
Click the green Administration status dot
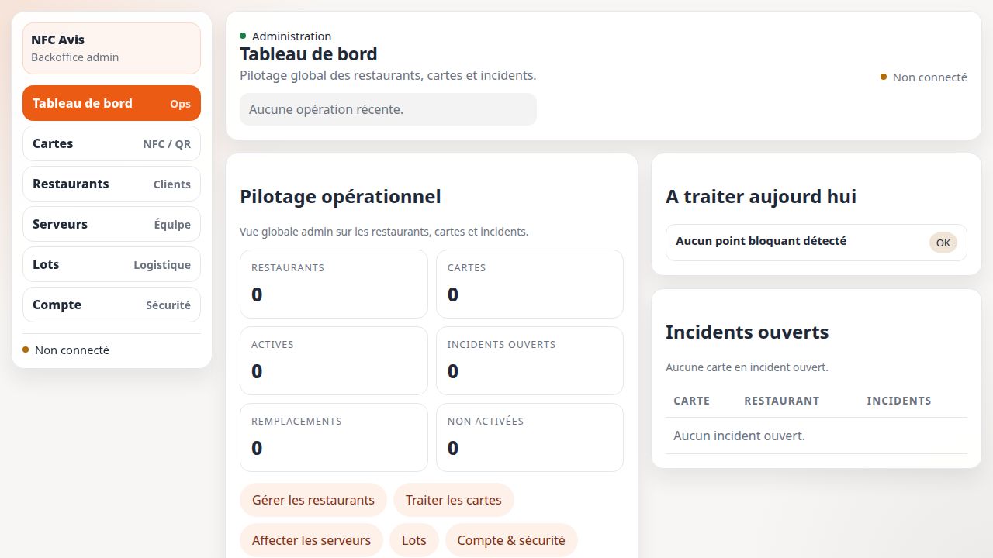point(243,36)
